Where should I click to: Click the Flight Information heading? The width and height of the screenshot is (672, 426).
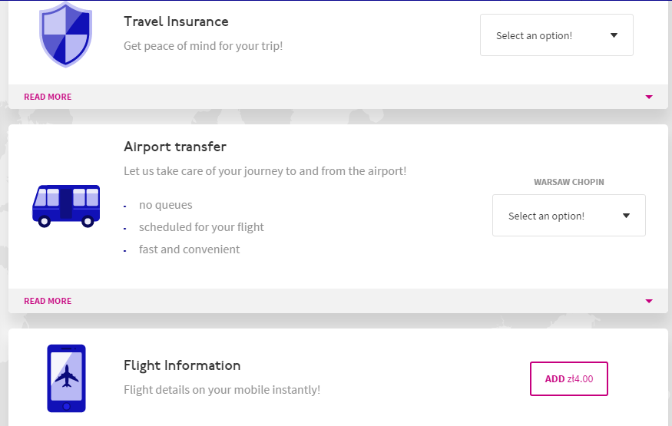click(x=182, y=365)
